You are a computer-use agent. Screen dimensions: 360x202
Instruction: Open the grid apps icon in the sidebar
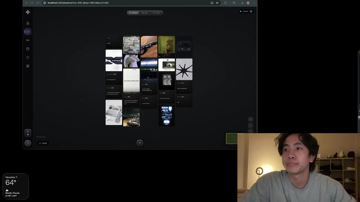pyautogui.click(x=28, y=66)
